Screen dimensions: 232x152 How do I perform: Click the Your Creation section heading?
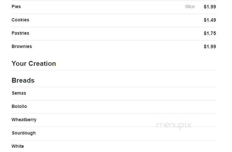coord(34,64)
